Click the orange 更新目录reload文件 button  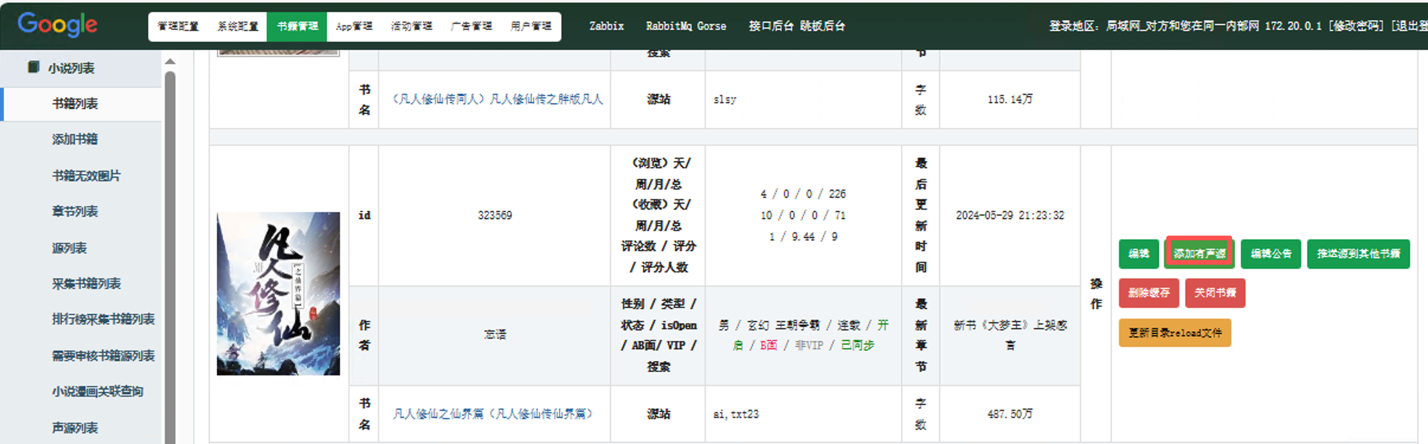(x=1175, y=333)
